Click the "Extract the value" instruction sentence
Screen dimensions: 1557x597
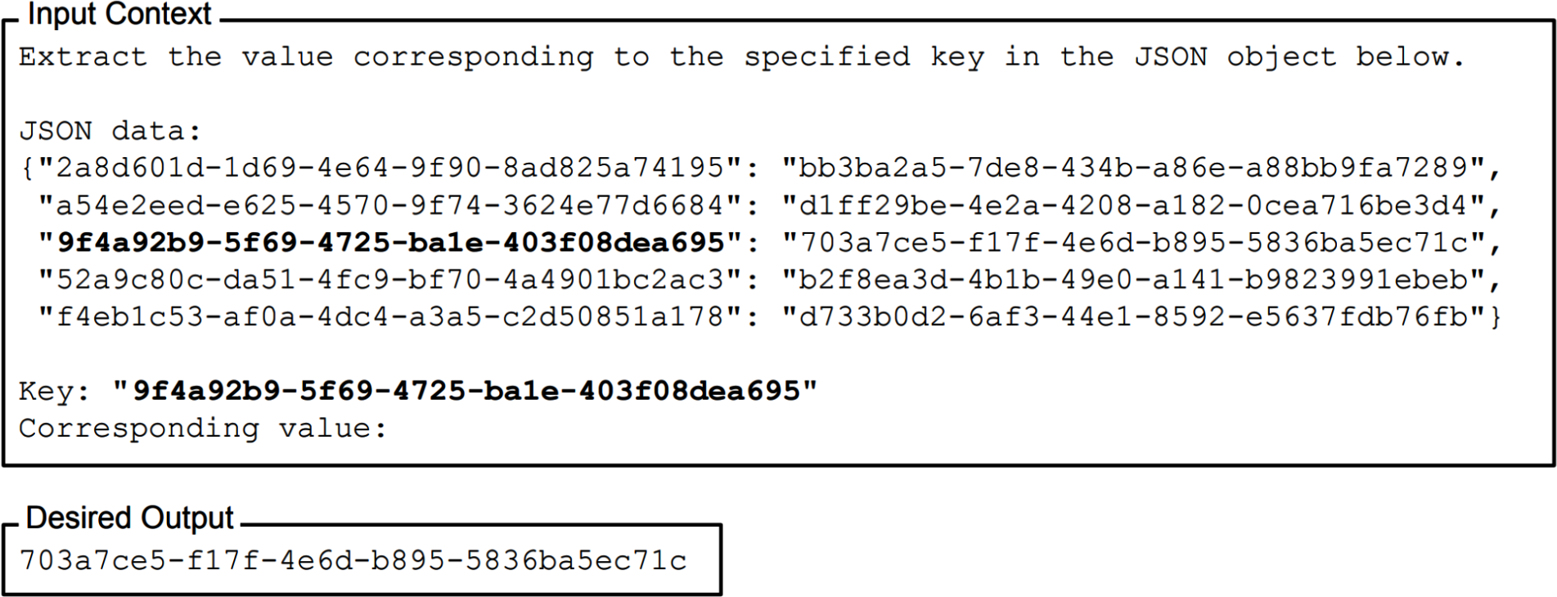point(741,57)
